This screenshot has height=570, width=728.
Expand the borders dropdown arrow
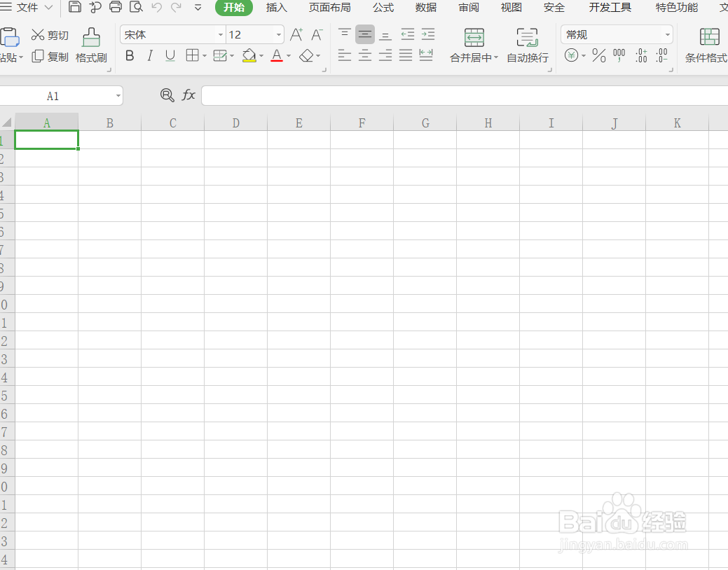pyautogui.click(x=205, y=56)
